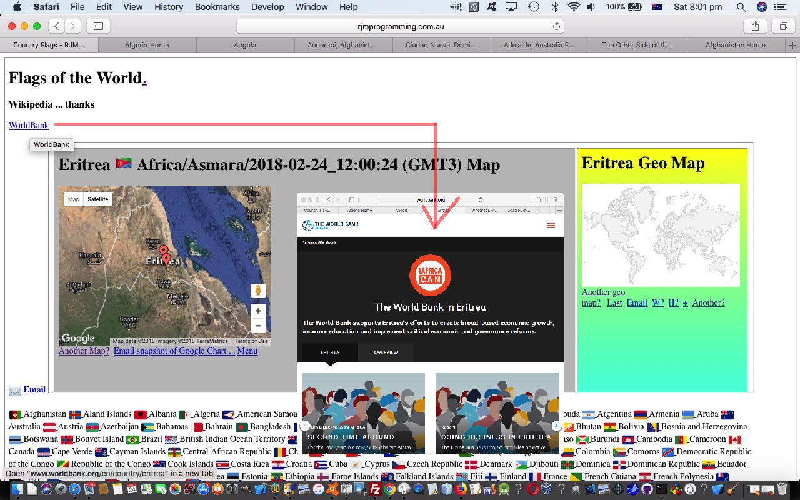The image size is (800, 500).
Task: Open the Safari Share button
Action: 755,26
